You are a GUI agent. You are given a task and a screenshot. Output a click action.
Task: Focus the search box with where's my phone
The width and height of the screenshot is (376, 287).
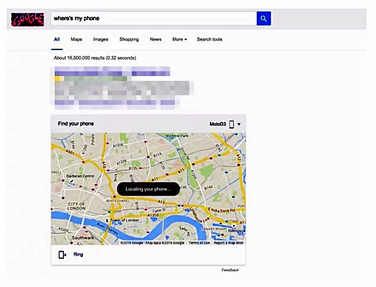154,18
